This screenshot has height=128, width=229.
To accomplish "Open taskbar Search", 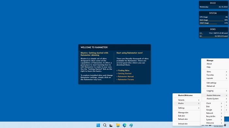I will (x=105, y=125).
